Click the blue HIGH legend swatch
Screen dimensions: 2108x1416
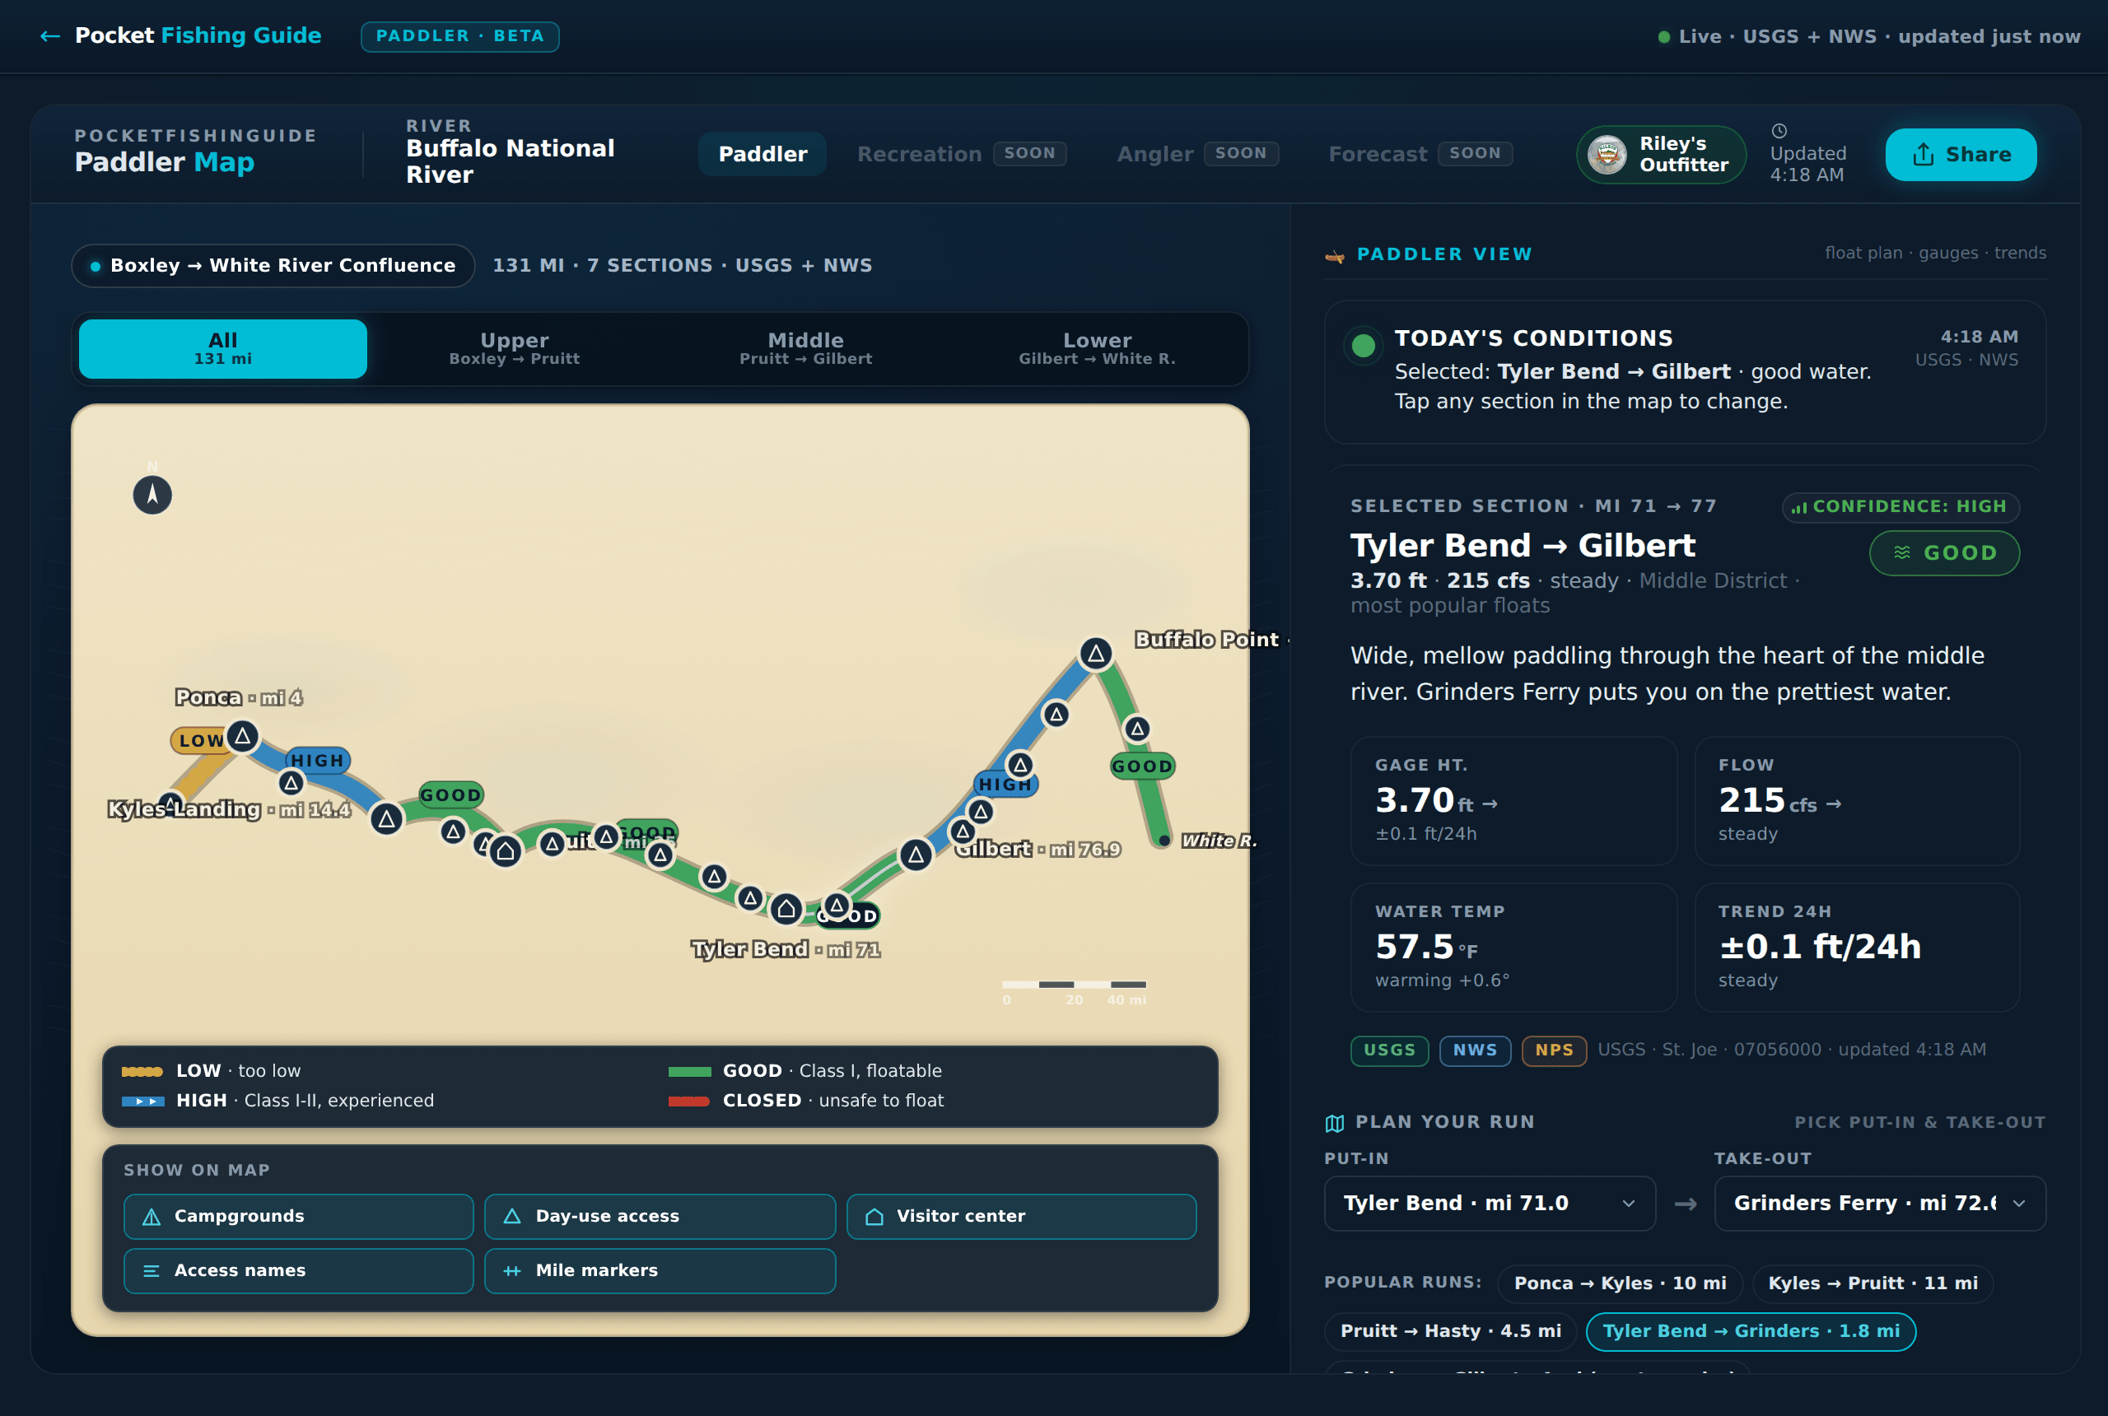[142, 1102]
